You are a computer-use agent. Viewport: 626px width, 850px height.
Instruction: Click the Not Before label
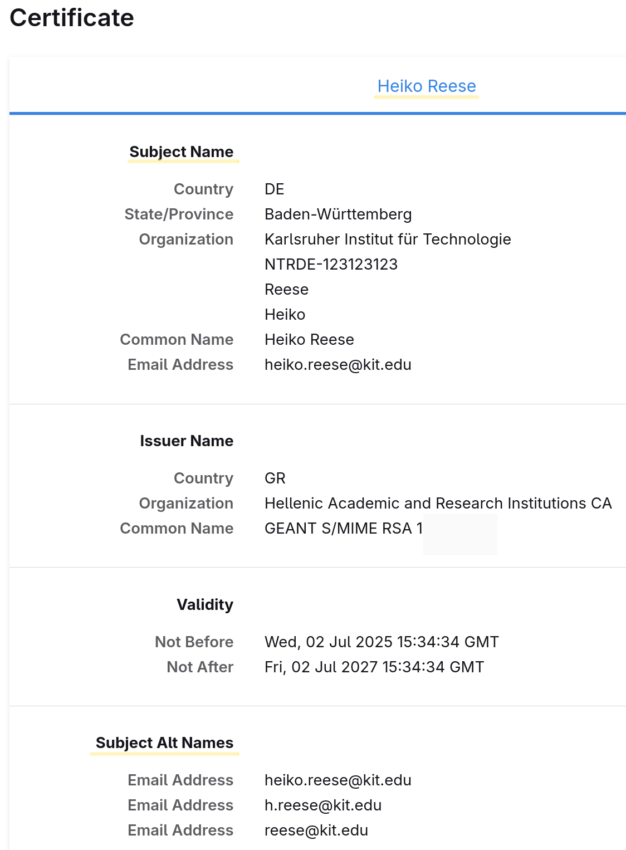194,642
